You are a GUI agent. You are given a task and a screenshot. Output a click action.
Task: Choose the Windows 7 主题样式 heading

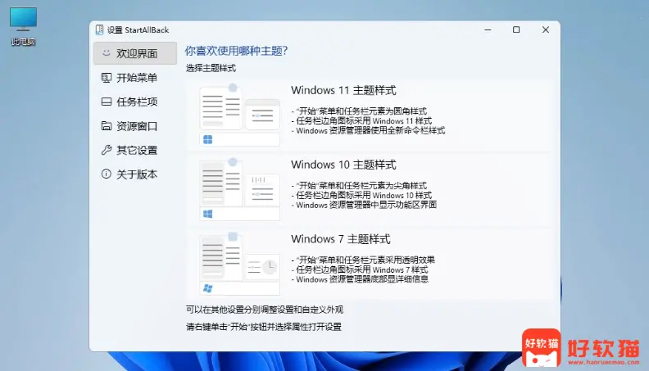[x=341, y=239]
